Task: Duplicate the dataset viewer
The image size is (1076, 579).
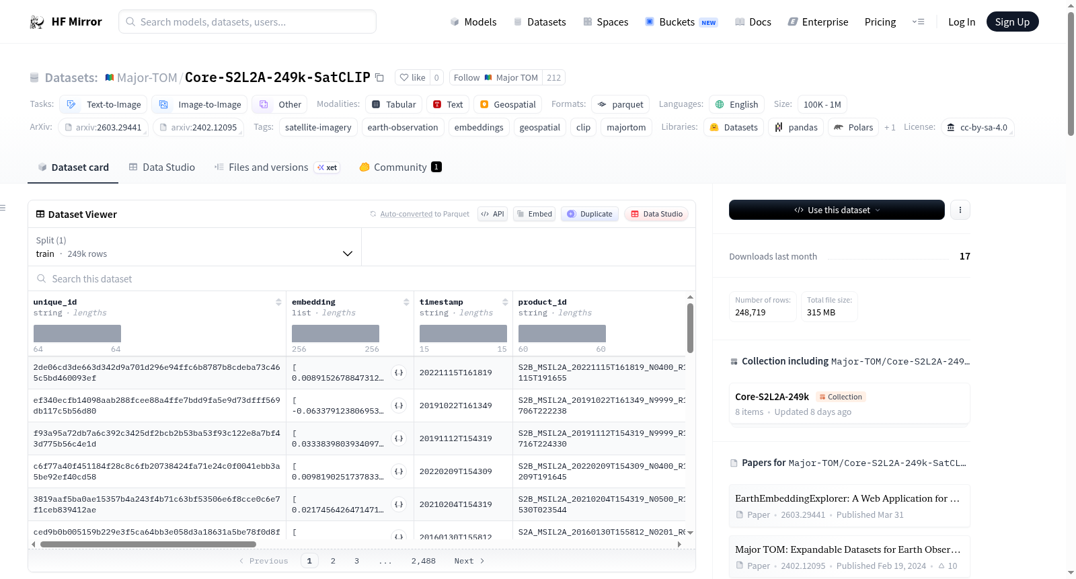Action: pos(589,214)
